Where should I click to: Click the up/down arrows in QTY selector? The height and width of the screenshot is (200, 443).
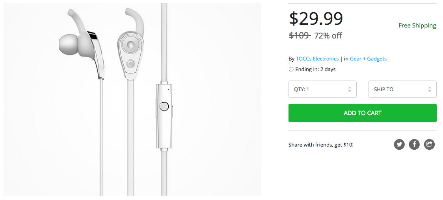coord(349,89)
